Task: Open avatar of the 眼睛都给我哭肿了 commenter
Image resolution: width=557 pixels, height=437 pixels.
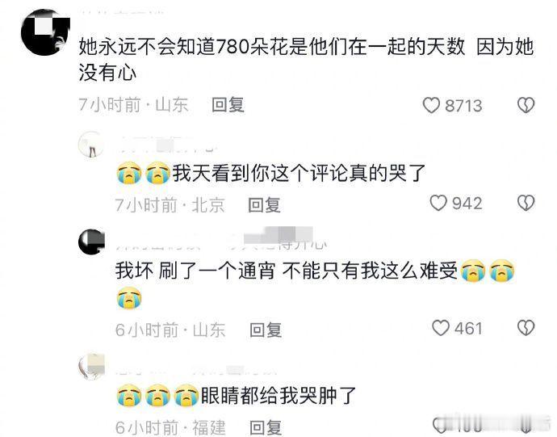Action: 91,367
